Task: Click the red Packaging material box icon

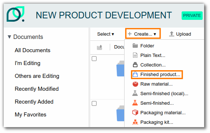Action: pyautogui.click(x=135, y=112)
